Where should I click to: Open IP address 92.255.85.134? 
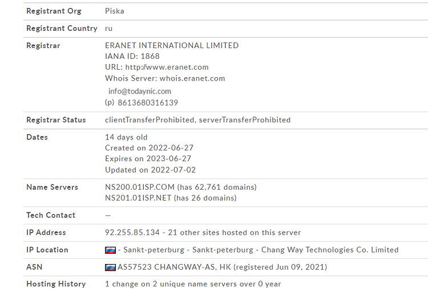[132, 233]
